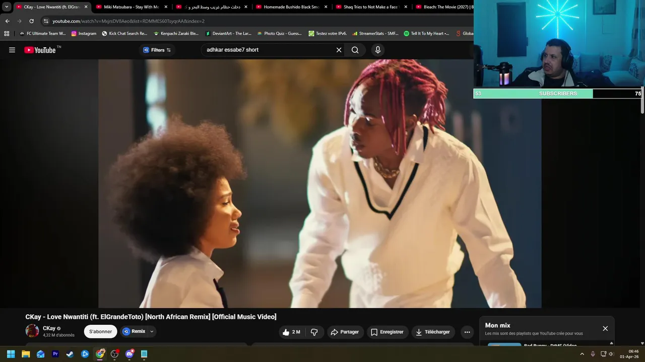This screenshot has width=645, height=362.
Task: Click the youtube.com URL in address bar
Action: click(128, 21)
